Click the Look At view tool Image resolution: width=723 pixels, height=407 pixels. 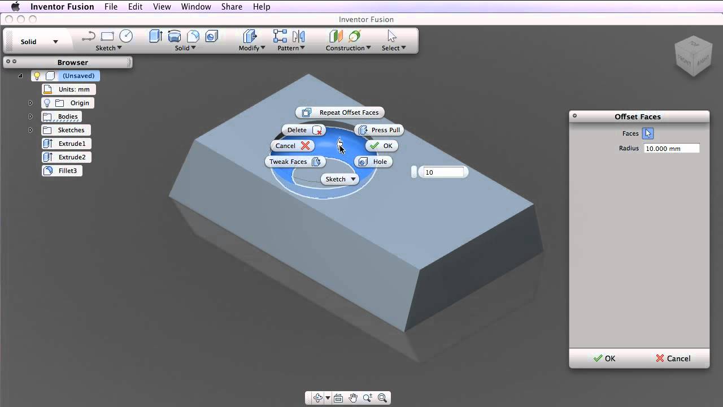coord(338,398)
